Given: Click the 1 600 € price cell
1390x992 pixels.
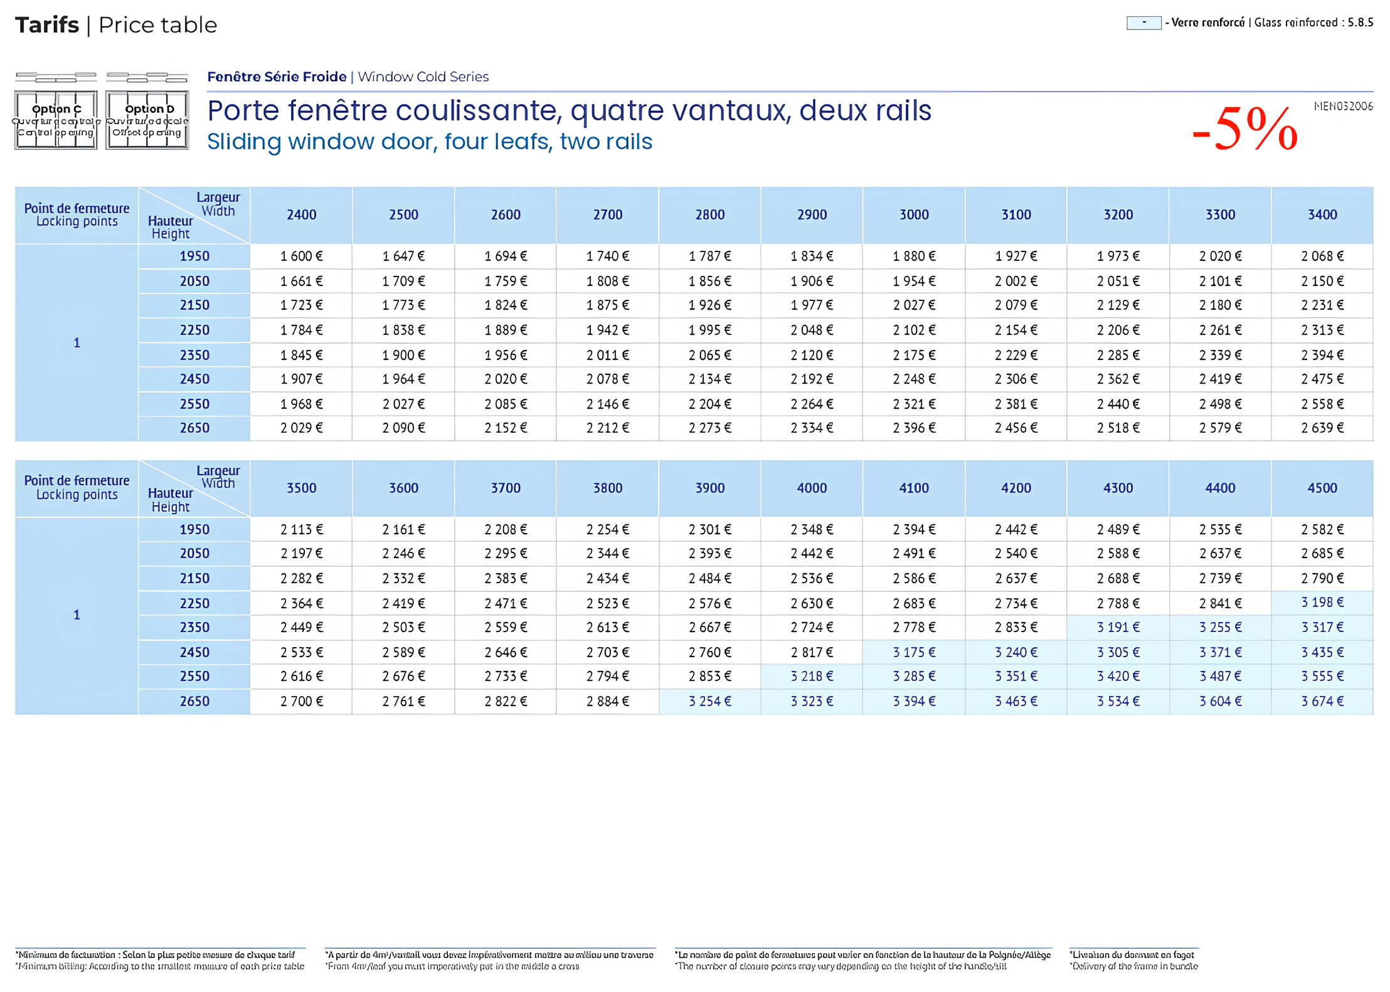Looking at the screenshot, I should click(x=301, y=256).
